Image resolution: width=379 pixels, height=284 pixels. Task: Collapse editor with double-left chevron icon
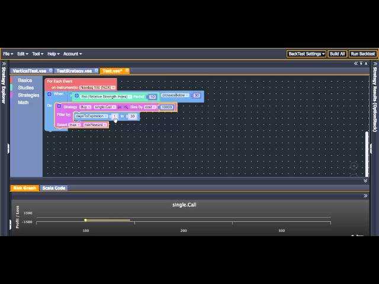click(x=355, y=63)
